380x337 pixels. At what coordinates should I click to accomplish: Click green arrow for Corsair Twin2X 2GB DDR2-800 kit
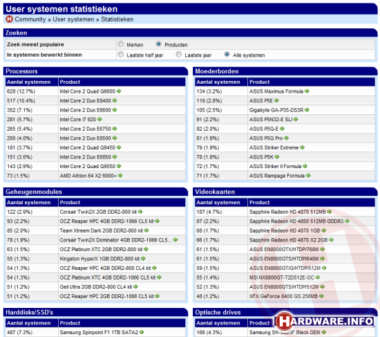point(140,212)
